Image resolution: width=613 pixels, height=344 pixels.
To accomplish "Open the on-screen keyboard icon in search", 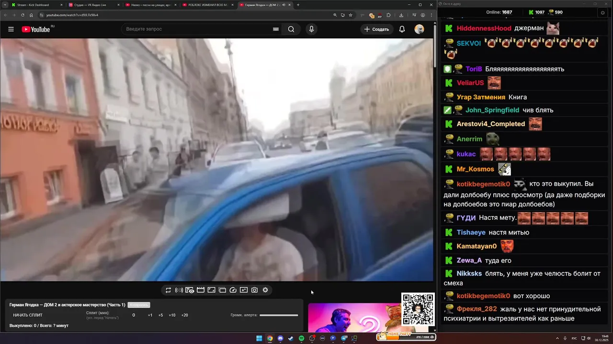I will pyautogui.click(x=276, y=29).
